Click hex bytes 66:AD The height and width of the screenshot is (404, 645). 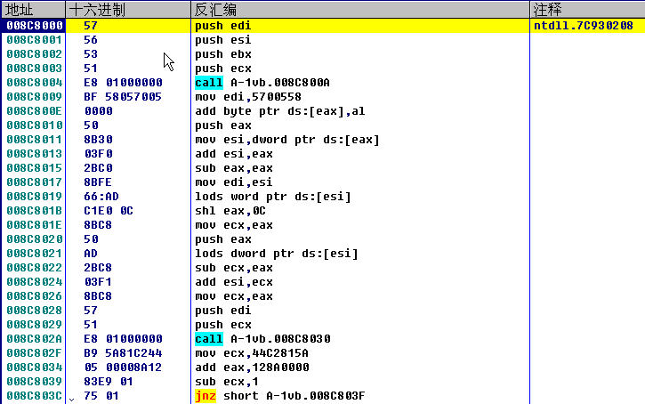coord(101,197)
